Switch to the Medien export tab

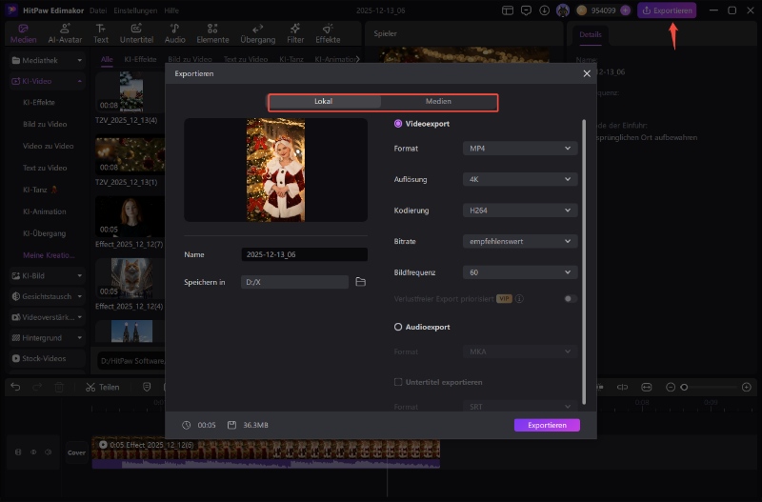click(x=438, y=101)
